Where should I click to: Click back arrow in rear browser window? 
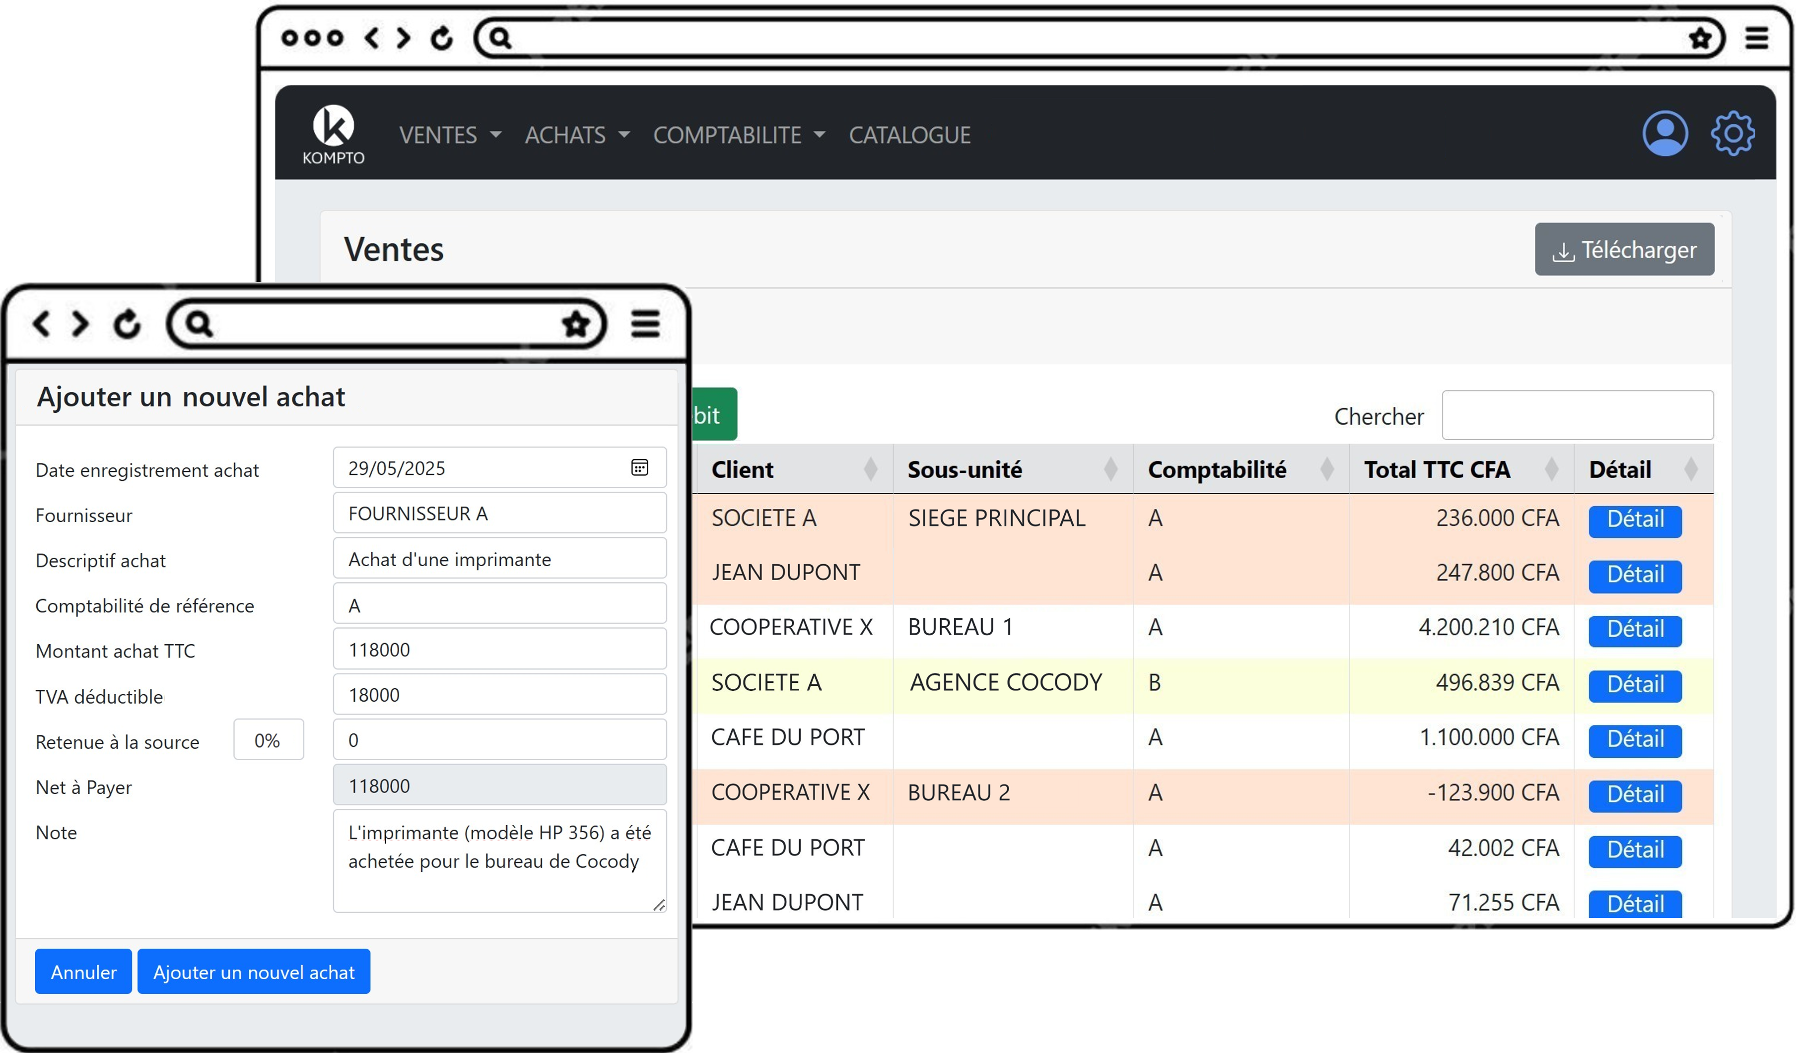pyautogui.click(x=371, y=38)
